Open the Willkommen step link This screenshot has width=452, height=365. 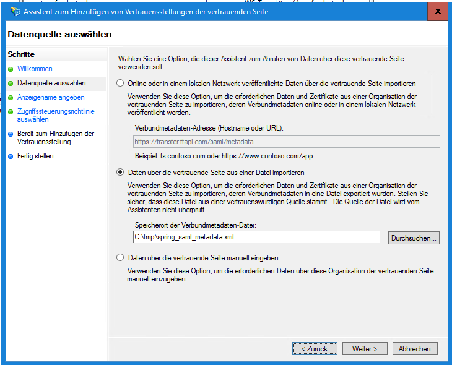click(x=35, y=69)
